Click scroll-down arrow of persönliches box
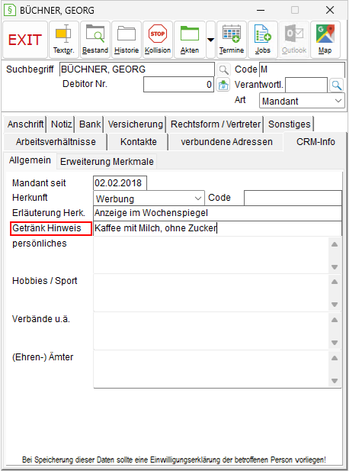The width and height of the screenshot is (349, 471). (335, 266)
